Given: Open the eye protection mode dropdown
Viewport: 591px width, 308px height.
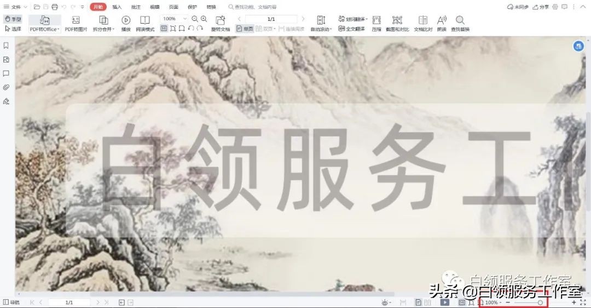Looking at the screenshot, I should click(x=386, y=303).
